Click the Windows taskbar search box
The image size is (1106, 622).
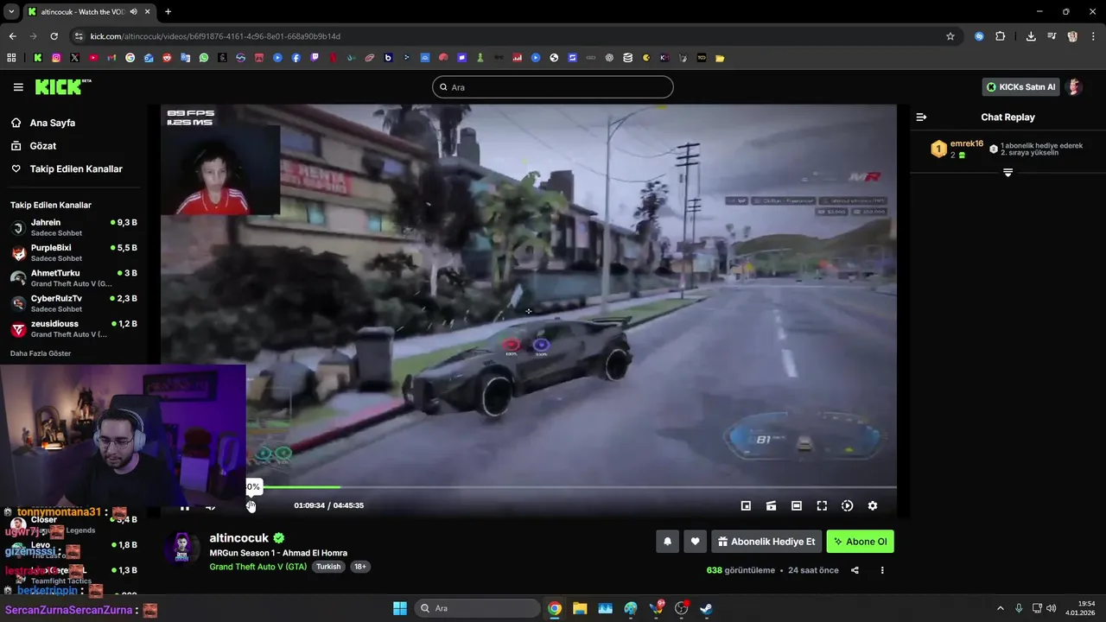click(478, 608)
